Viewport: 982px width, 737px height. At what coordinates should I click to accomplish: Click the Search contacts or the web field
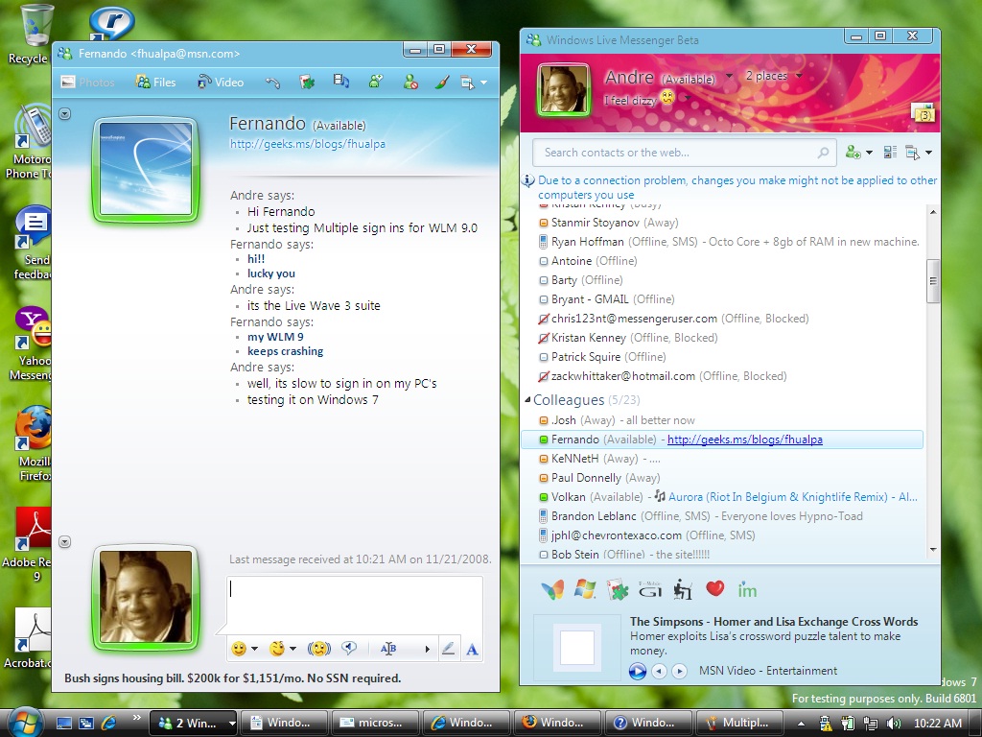tap(684, 153)
